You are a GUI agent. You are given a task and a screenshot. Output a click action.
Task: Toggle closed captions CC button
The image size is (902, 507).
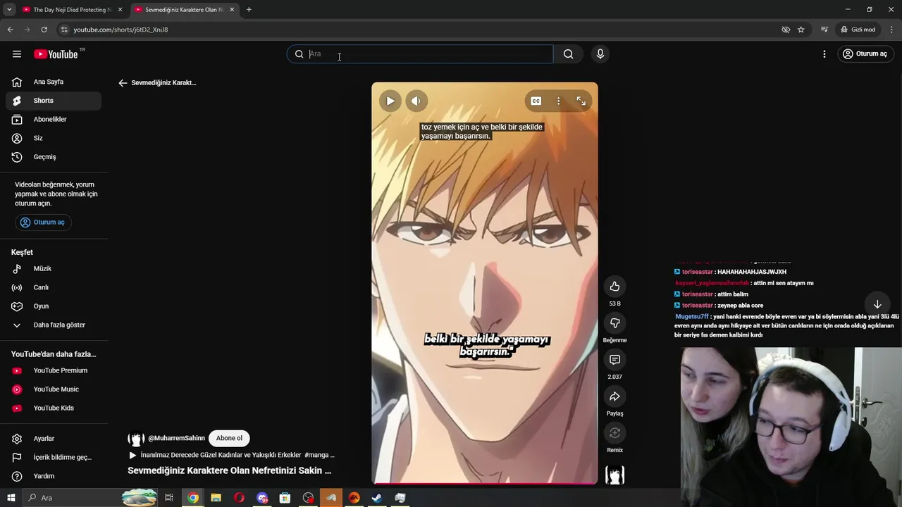click(x=536, y=101)
